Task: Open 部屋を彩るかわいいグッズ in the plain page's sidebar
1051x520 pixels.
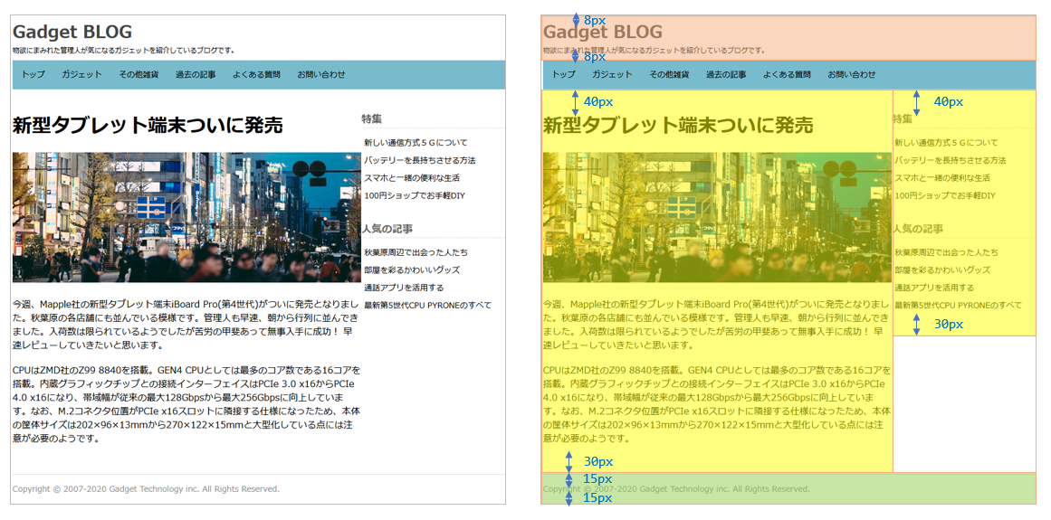Action: click(412, 269)
